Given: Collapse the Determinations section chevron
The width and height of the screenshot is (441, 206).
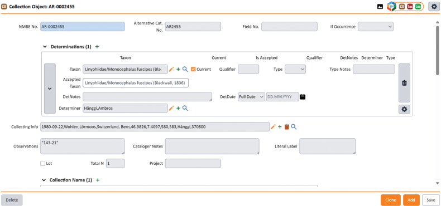Looking at the screenshot, I should (x=45, y=47).
